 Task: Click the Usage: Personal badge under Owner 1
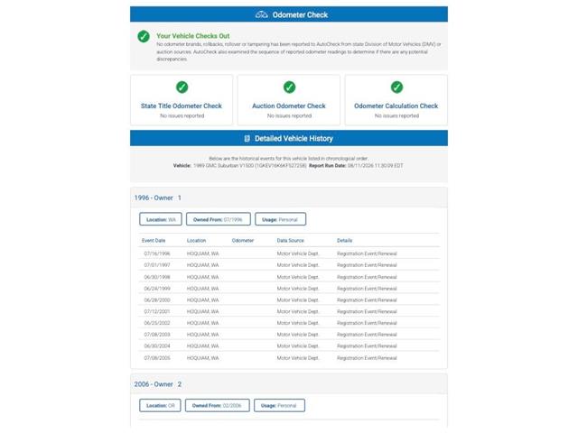[280, 219]
